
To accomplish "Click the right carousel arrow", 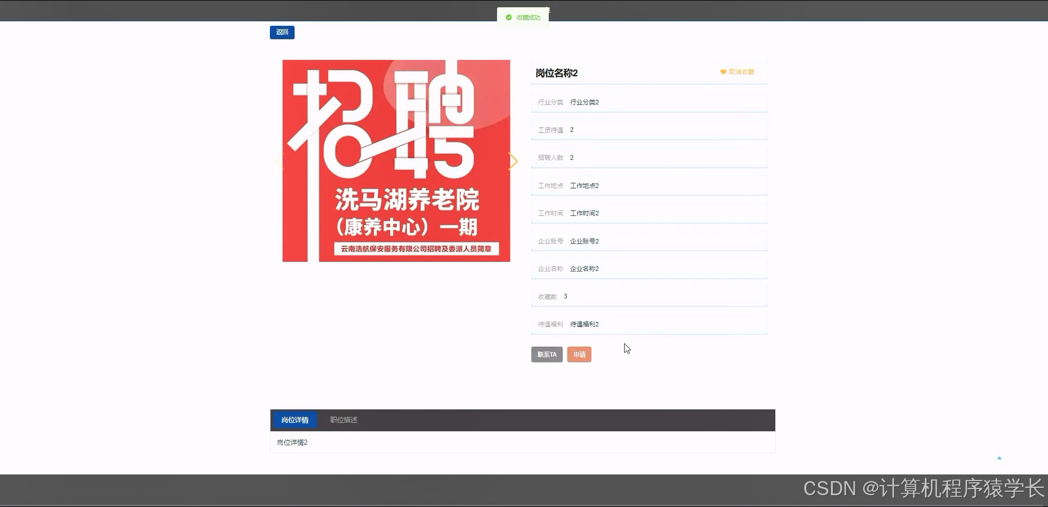I will (513, 161).
